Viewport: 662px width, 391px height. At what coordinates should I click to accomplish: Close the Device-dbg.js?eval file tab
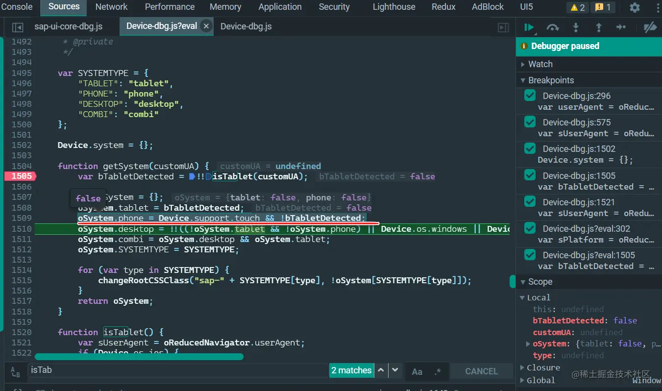[206, 26]
